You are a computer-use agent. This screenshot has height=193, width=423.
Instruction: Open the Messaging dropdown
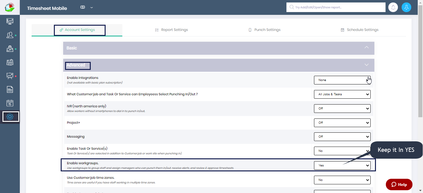(342, 136)
